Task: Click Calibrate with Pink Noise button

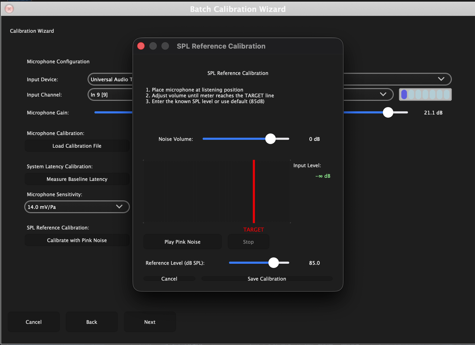Action: click(x=77, y=240)
